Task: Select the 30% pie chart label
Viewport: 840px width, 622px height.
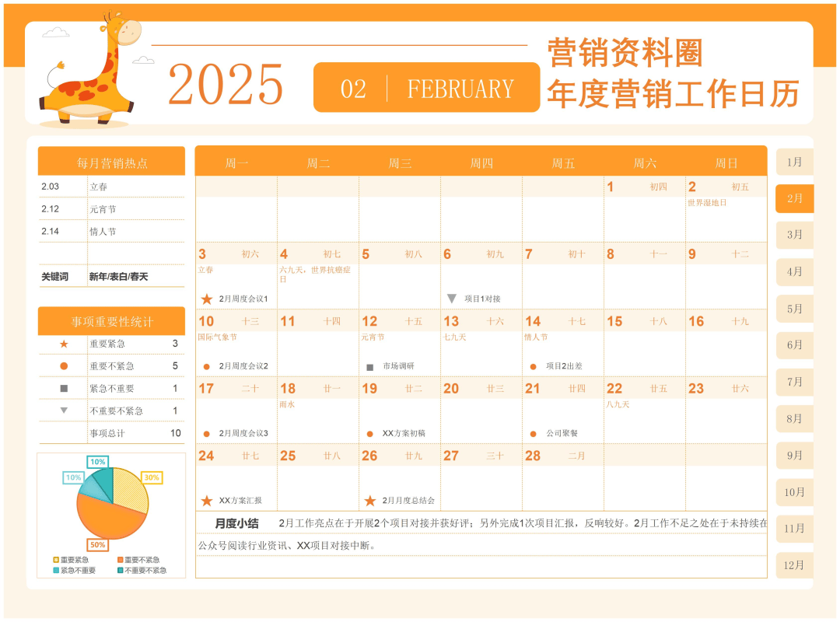Action: tap(152, 477)
